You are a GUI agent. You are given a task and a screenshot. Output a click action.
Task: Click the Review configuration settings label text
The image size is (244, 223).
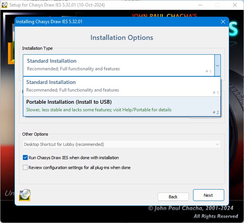pyautogui.click(x=79, y=168)
